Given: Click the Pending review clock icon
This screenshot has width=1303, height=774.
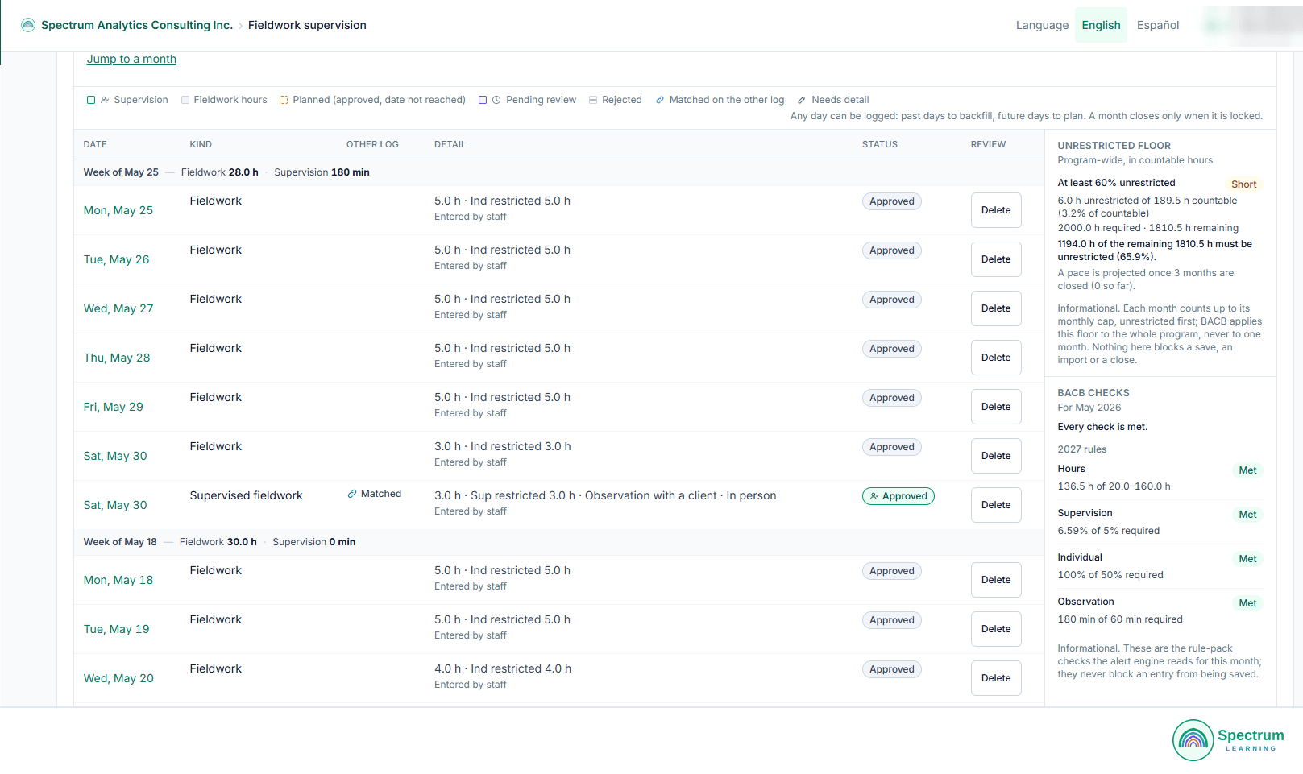Looking at the screenshot, I should 496,100.
